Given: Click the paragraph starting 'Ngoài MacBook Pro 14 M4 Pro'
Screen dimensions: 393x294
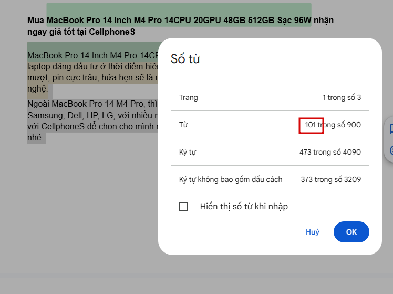Looking at the screenshot, I should pos(92,120).
